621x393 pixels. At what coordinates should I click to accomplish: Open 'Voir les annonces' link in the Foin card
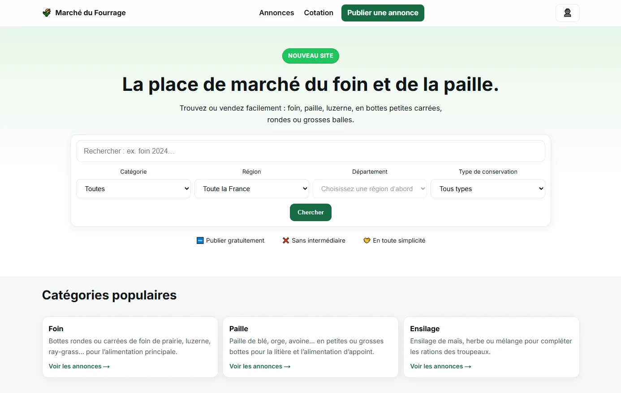click(75, 366)
